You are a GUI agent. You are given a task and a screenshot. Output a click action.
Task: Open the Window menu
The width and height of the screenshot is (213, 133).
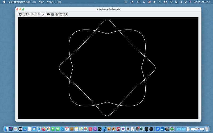[50, 2]
